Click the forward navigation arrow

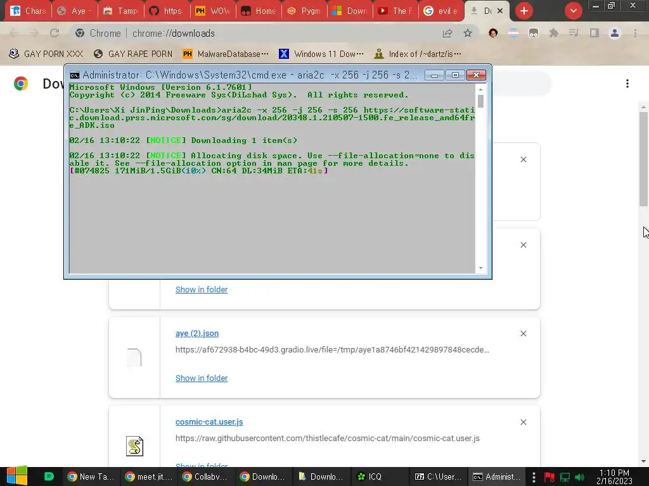coord(34,33)
